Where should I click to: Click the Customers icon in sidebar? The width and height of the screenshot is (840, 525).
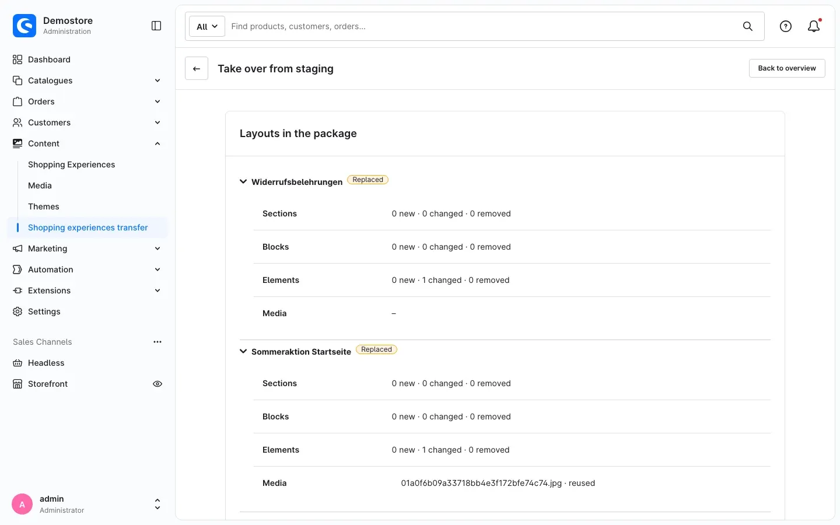point(17,123)
